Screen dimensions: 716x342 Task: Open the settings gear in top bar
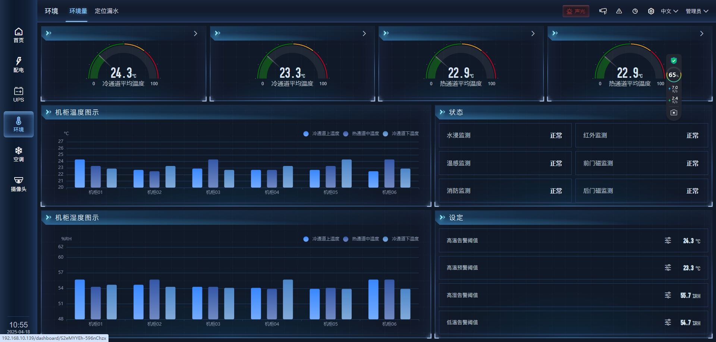[651, 11]
